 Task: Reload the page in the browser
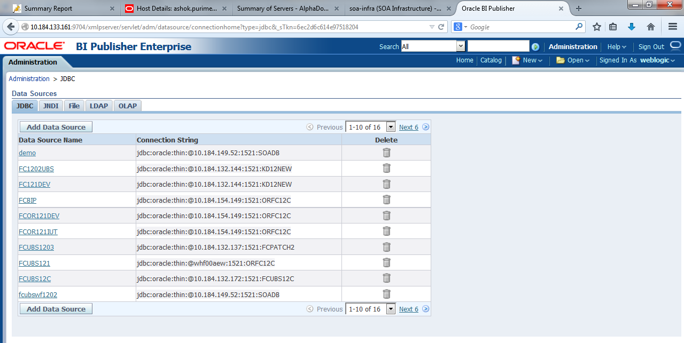click(x=441, y=27)
